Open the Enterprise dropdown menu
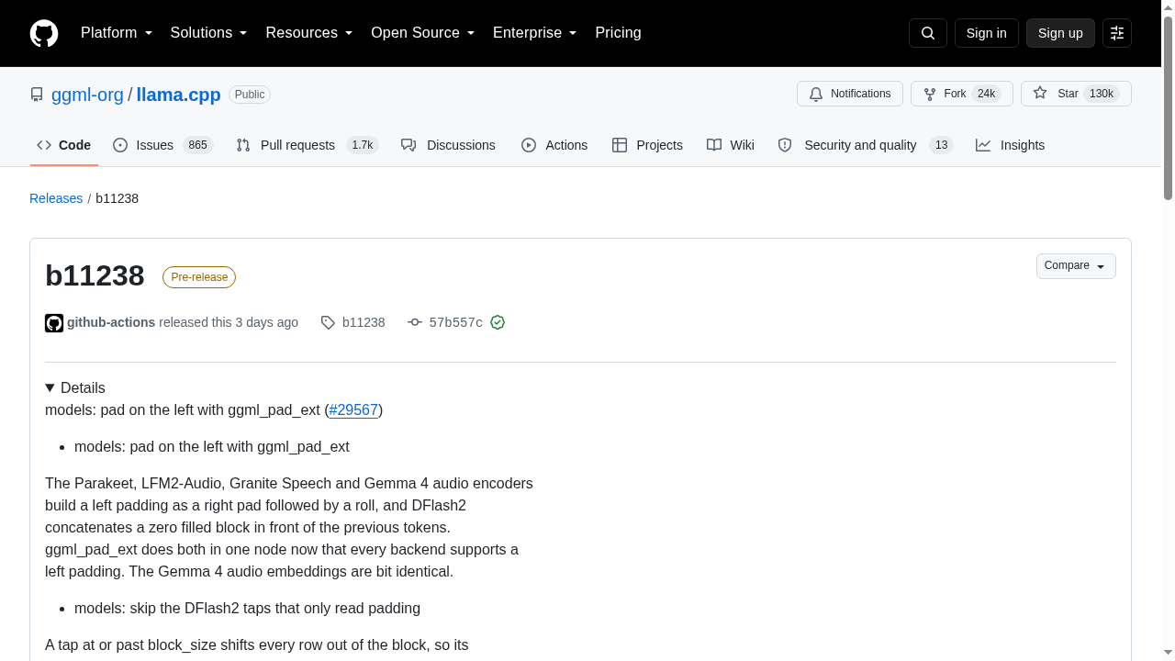 [x=535, y=33]
